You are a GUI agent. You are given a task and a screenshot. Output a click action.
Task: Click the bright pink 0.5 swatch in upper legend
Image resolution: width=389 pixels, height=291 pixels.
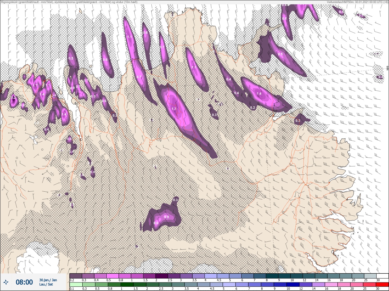(113, 276)
